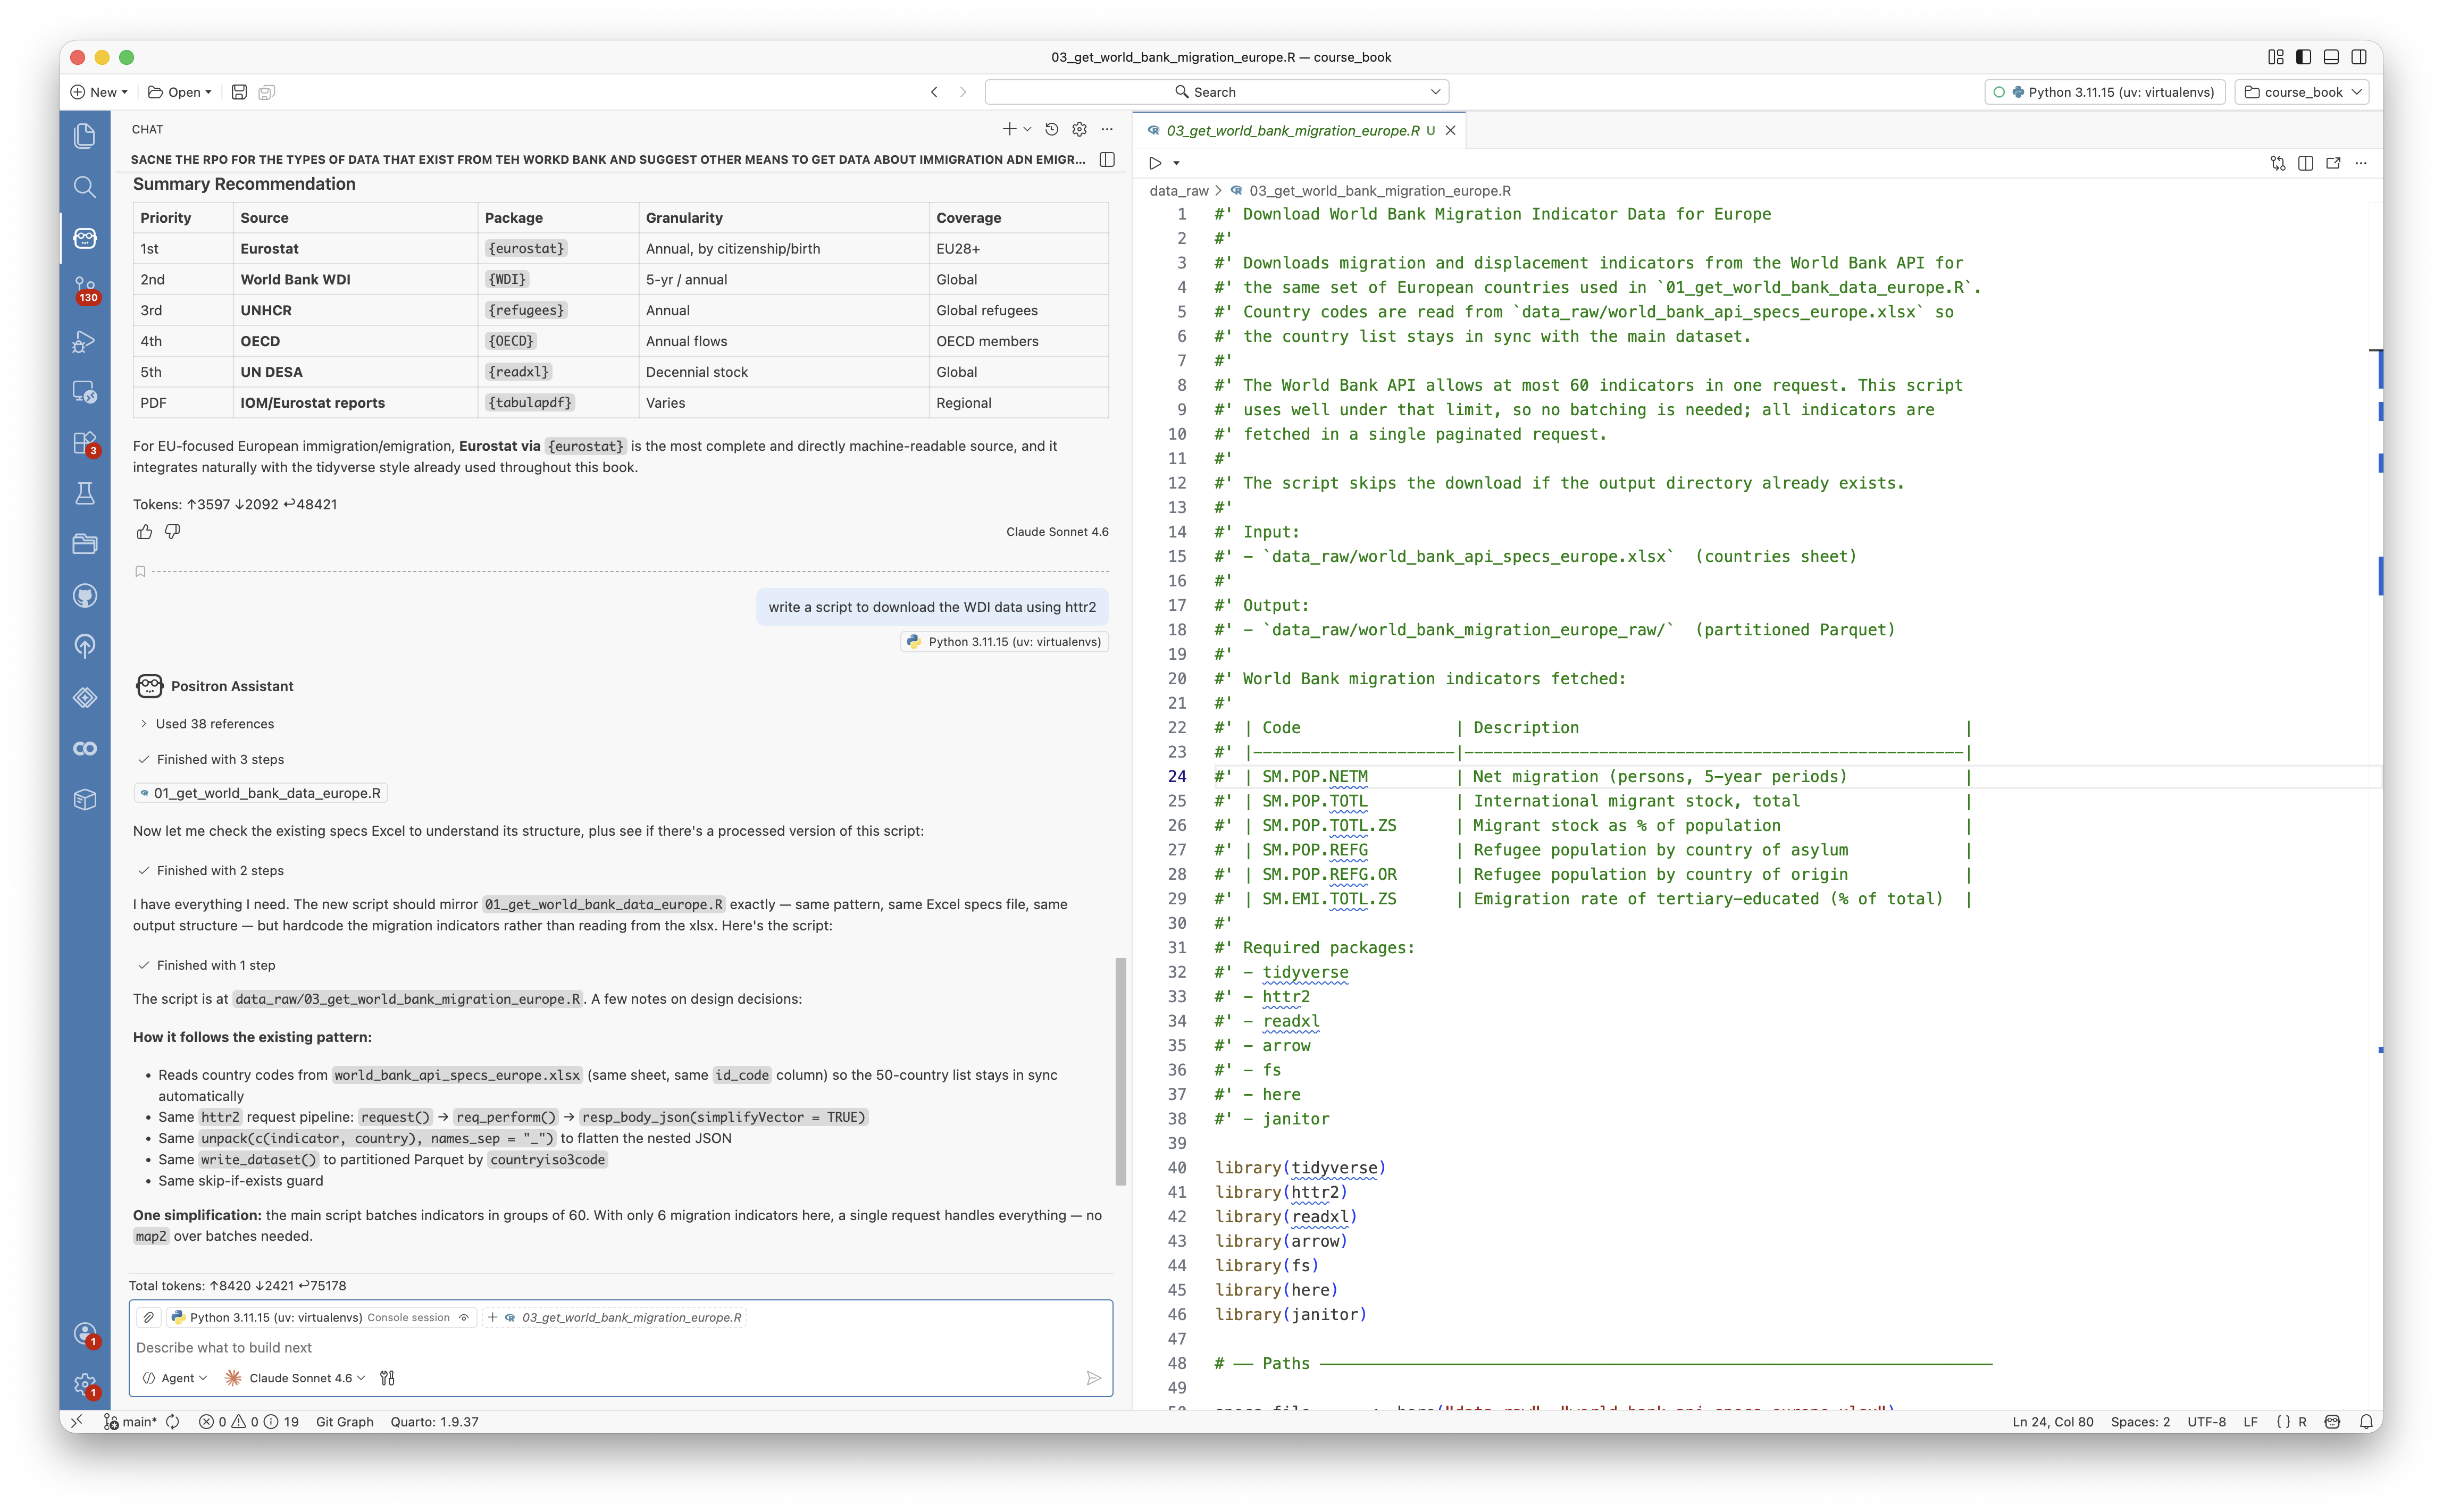Click the file name in the breadcrumb

coord(1379,191)
